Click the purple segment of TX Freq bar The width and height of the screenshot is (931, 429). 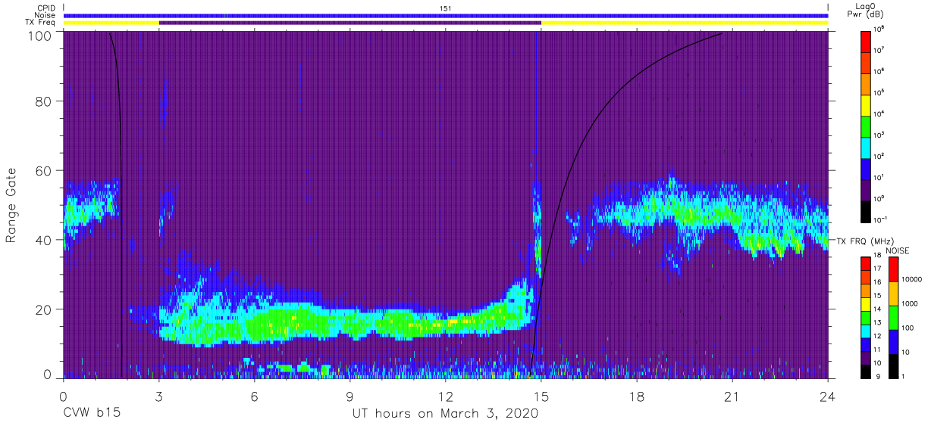click(x=350, y=23)
